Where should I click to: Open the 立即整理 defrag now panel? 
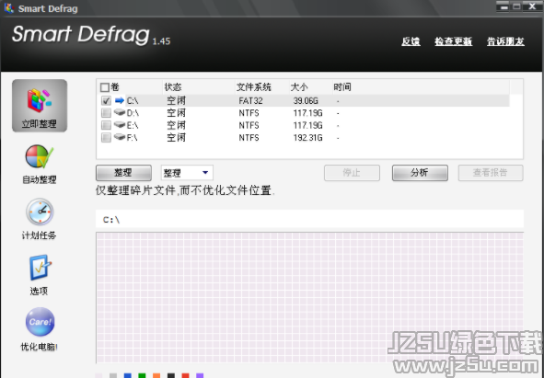pyautogui.click(x=40, y=106)
